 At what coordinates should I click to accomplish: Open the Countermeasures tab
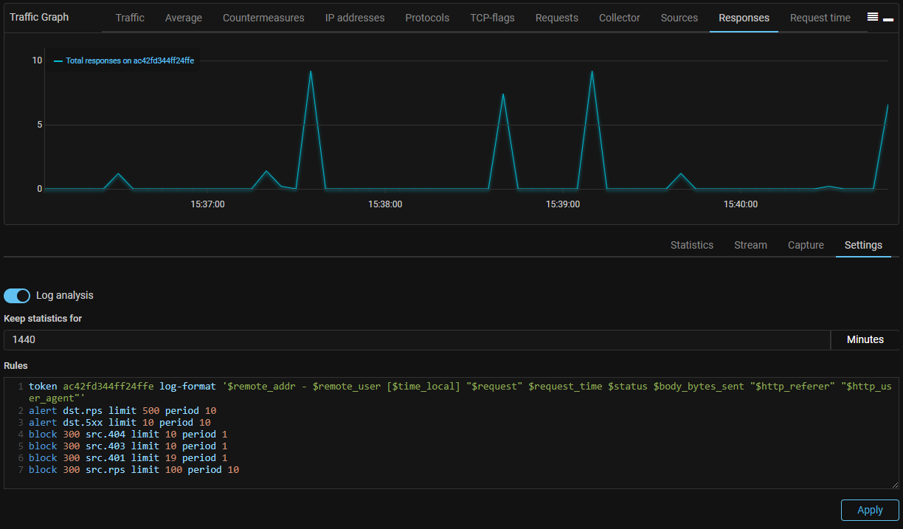coord(263,18)
